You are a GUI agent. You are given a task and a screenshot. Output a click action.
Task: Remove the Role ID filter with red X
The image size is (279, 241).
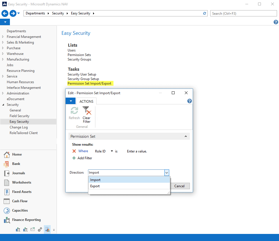point(74,151)
